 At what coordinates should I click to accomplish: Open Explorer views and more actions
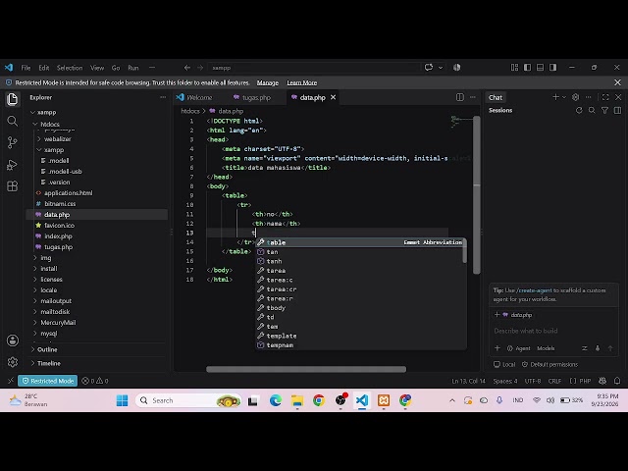(x=163, y=97)
